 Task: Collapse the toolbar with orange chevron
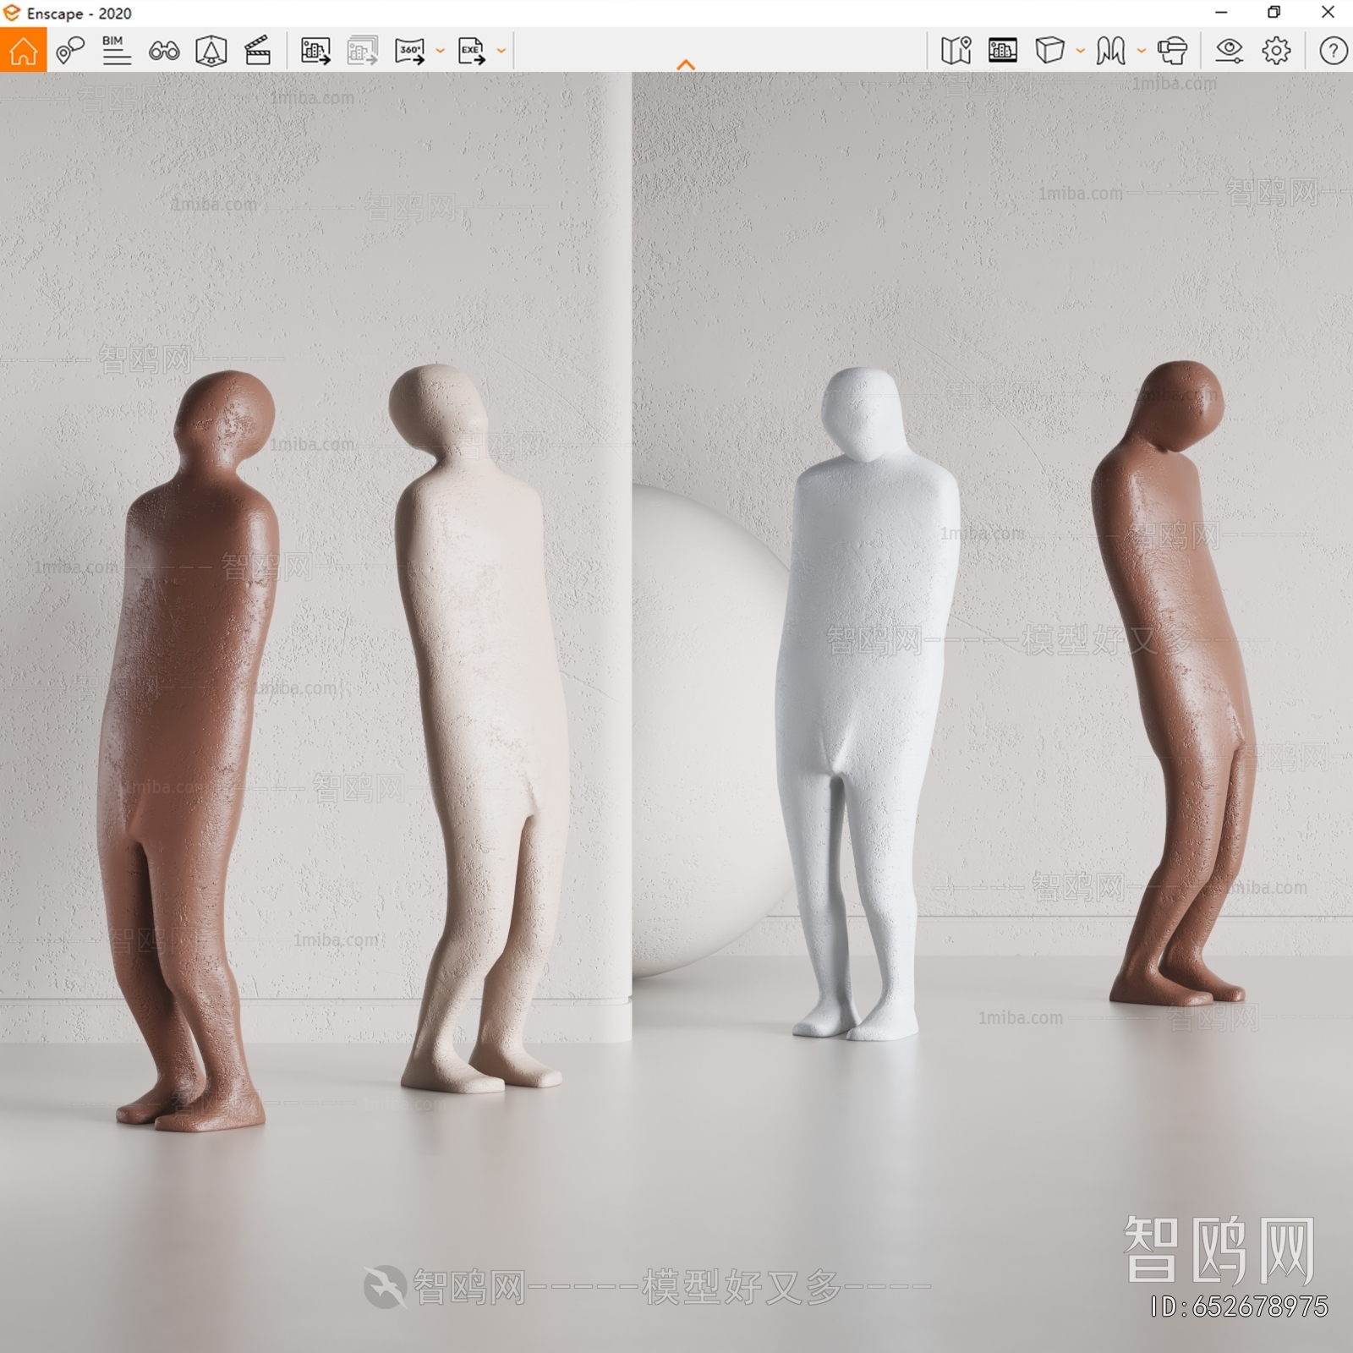[687, 65]
